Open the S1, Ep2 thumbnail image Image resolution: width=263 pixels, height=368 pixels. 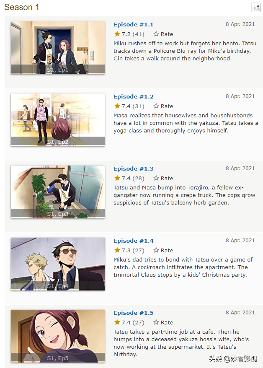coord(58,120)
